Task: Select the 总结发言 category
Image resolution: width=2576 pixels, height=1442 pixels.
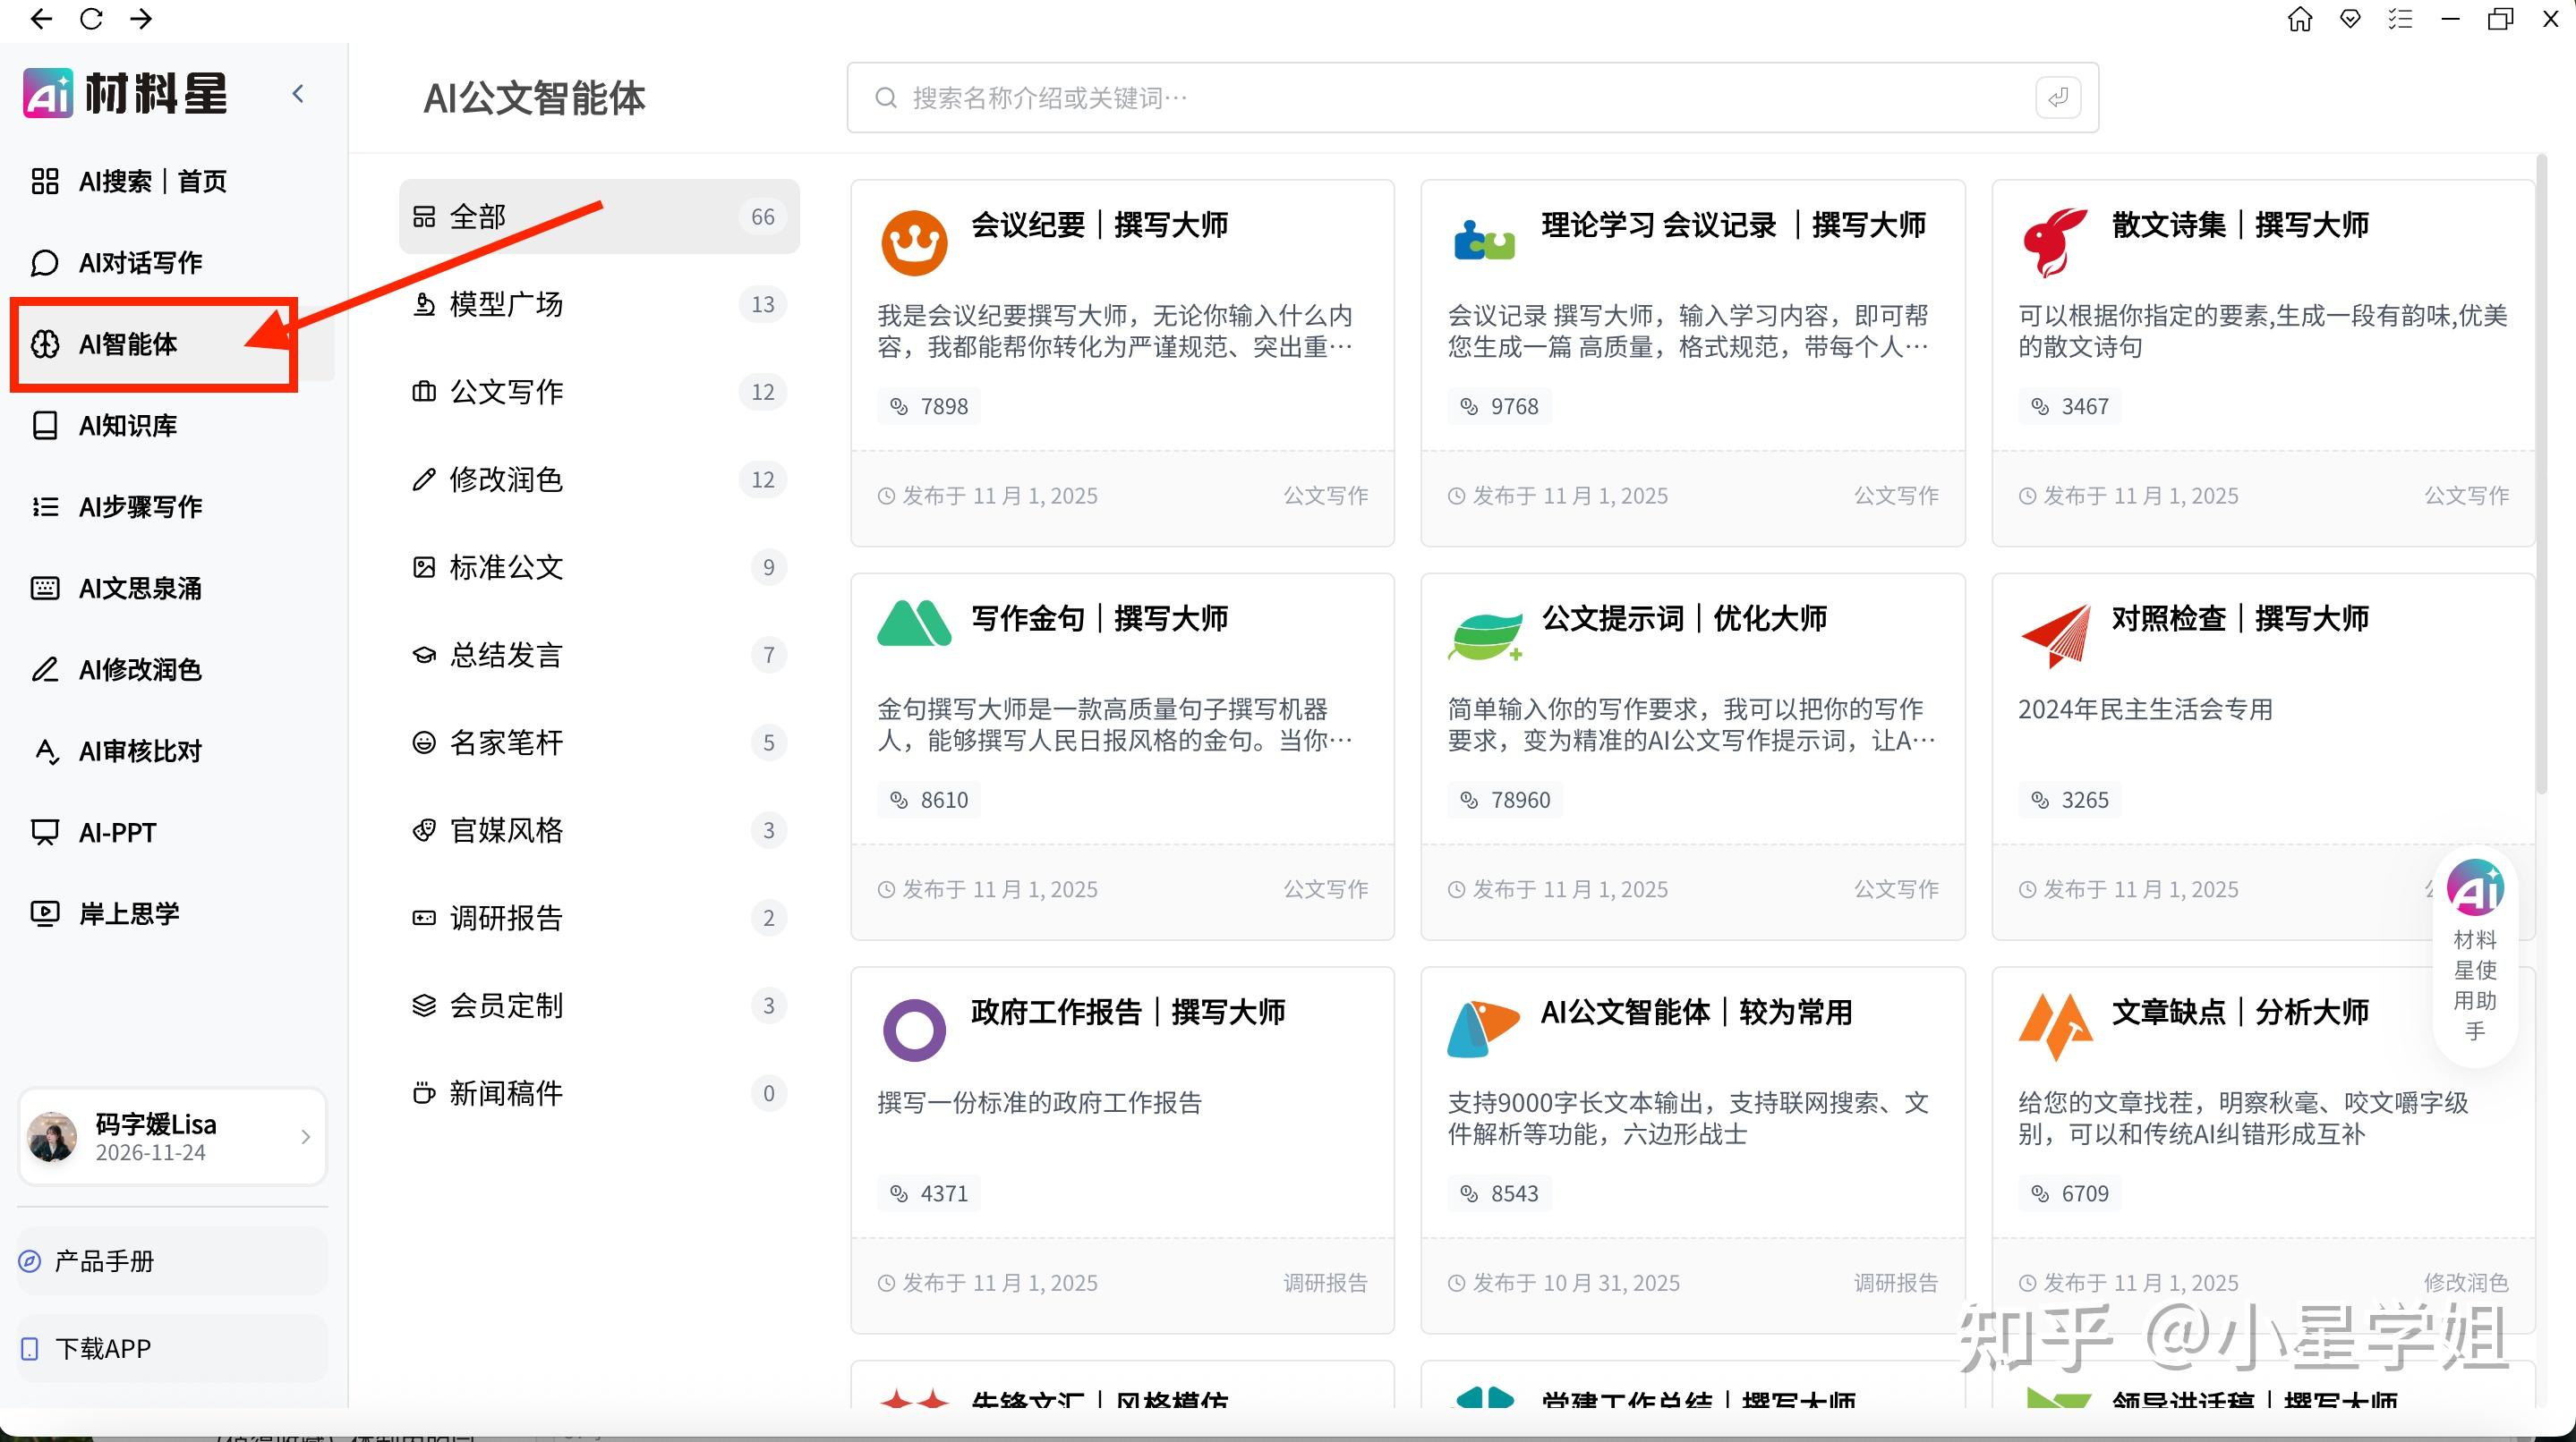Action: pyautogui.click(x=599, y=655)
